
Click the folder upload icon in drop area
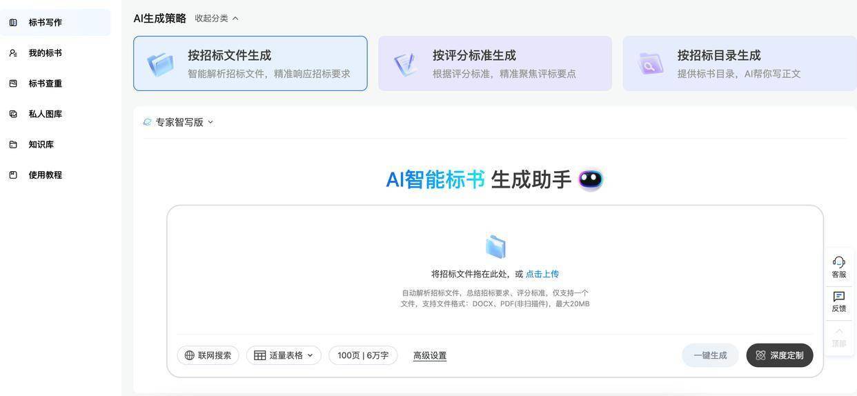pyautogui.click(x=495, y=247)
